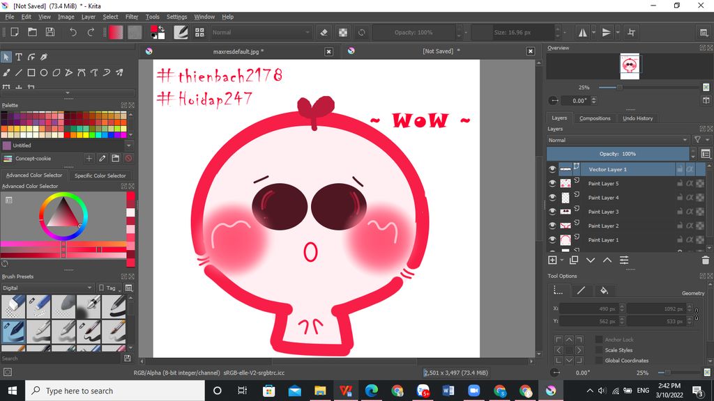This screenshot has height=401, width=714.
Task: Activate the Freehand Brush tool
Action: (x=6, y=72)
